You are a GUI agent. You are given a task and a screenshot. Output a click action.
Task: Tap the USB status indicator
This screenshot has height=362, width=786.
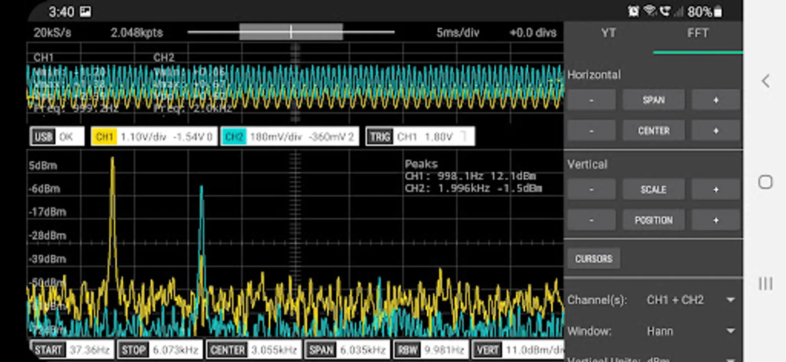click(x=57, y=137)
